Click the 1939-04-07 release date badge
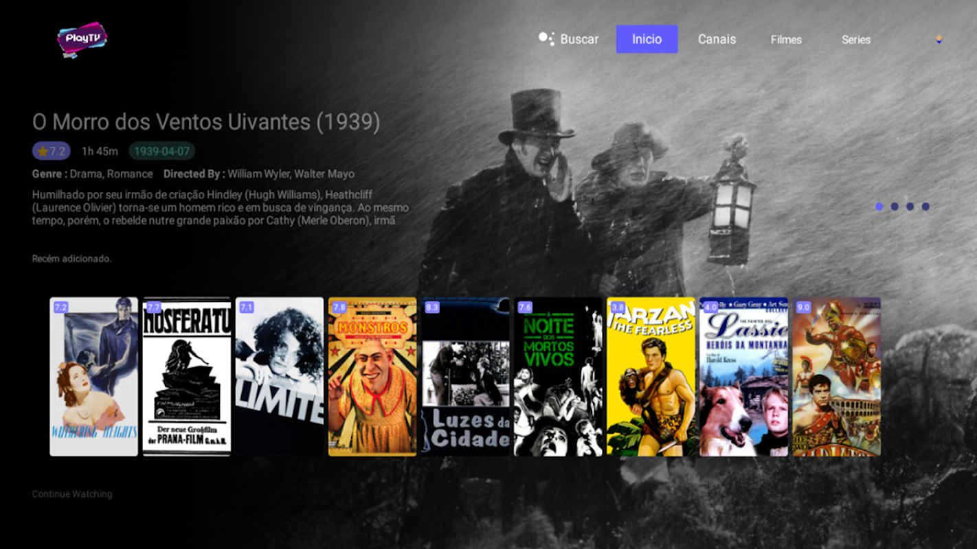The width and height of the screenshot is (977, 549). (162, 151)
